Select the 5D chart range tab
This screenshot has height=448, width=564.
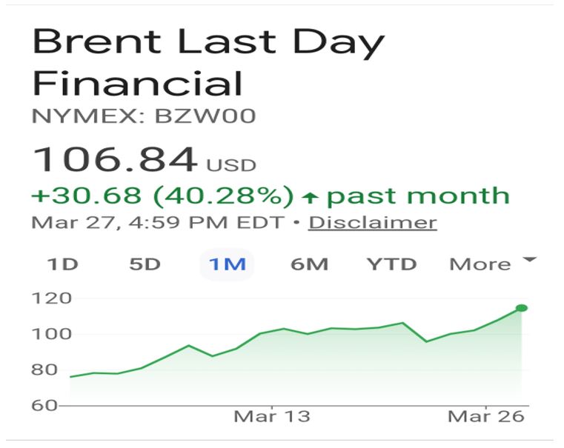(145, 264)
